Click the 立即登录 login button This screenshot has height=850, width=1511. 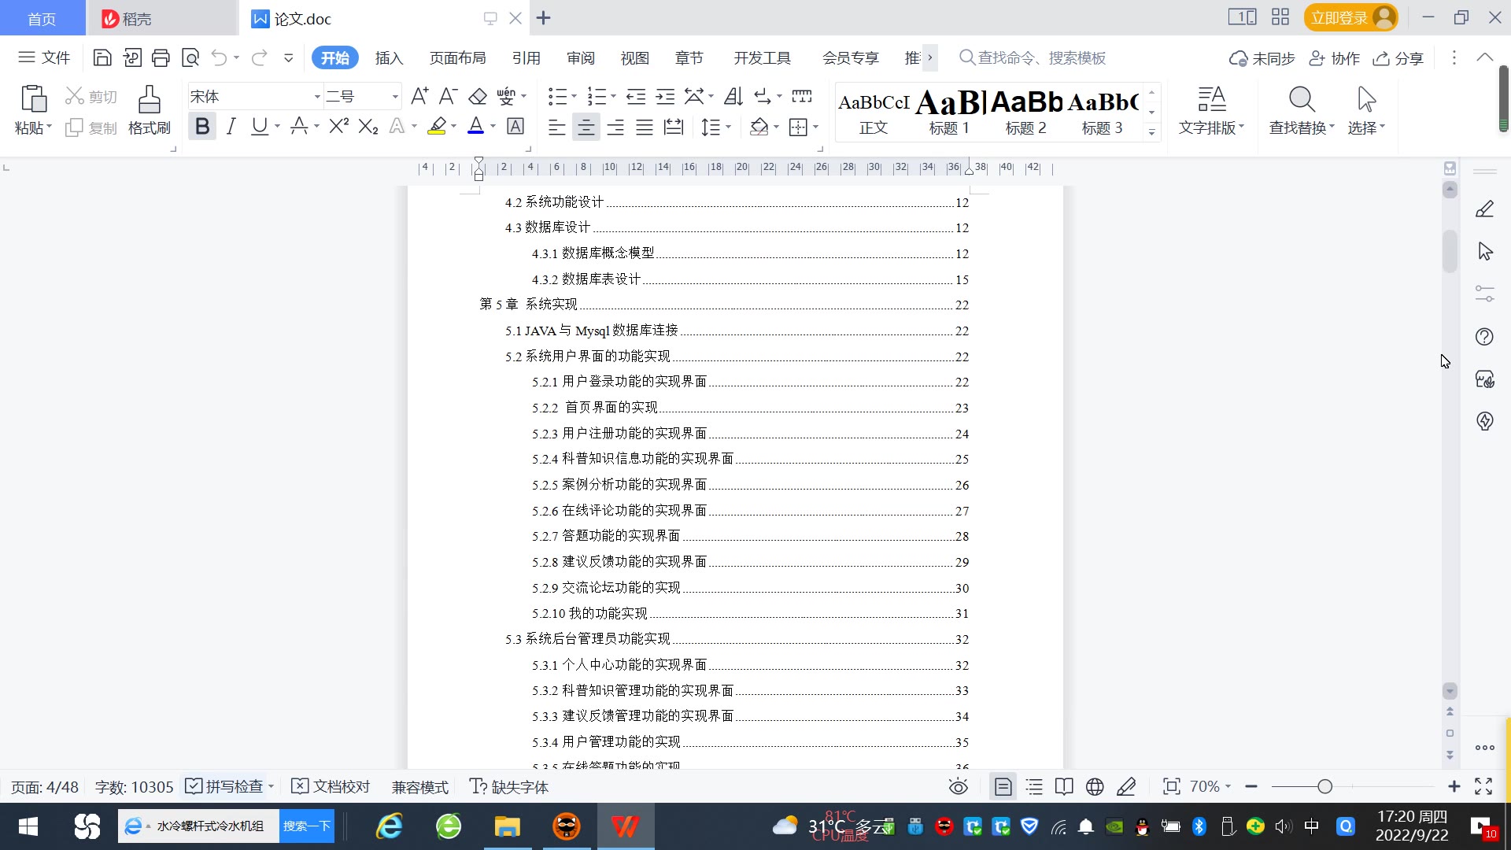tap(1339, 17)
